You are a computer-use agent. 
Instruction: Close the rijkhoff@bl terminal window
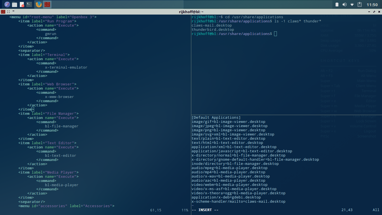[x=379, y=12]
